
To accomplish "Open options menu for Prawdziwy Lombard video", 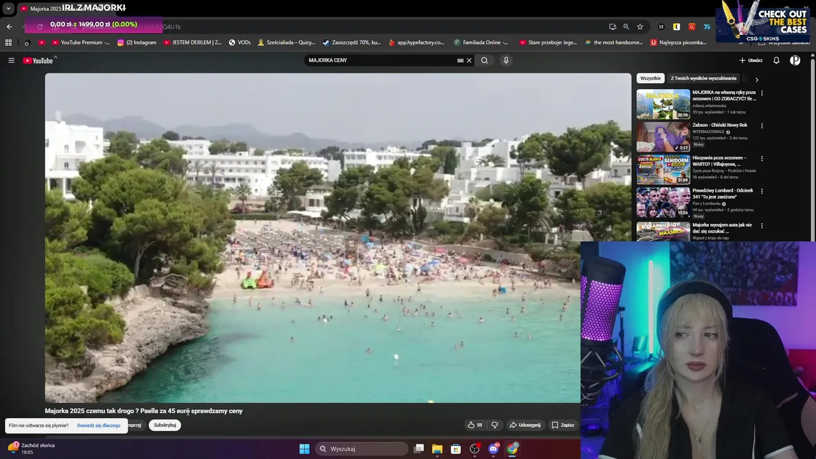I will pyautogui.click(x=762, y=191).
